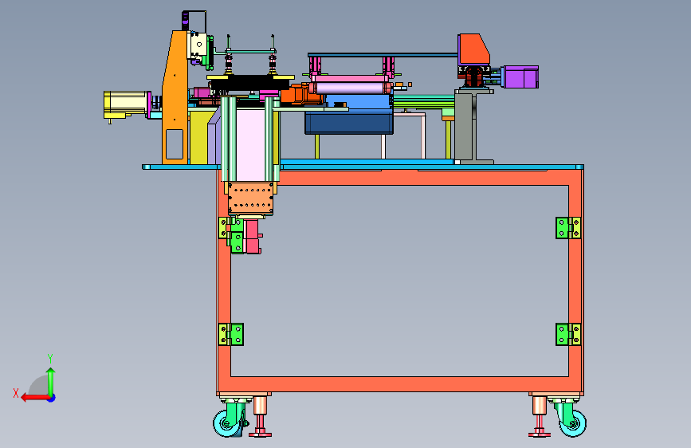
Task: Select the left red leveling foot
Action: pos(260,425)
